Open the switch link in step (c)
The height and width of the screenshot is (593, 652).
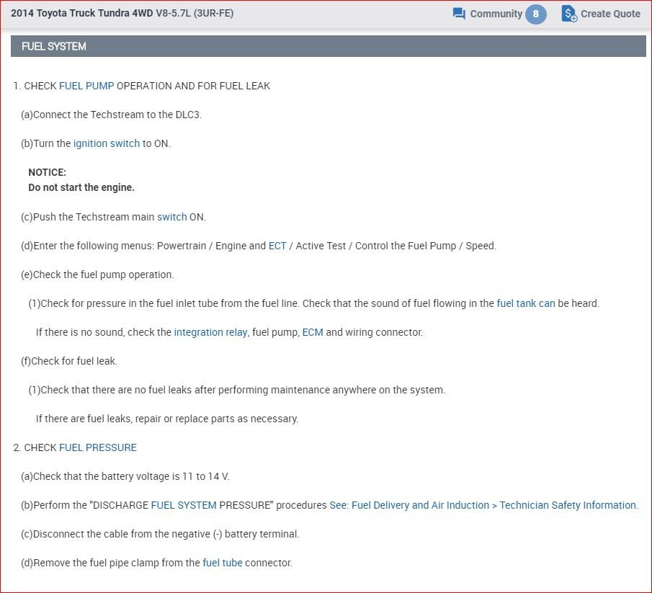(x=172, y=217)
